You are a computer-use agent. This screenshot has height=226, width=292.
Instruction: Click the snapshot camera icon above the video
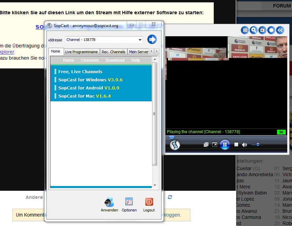pos(263,30)
